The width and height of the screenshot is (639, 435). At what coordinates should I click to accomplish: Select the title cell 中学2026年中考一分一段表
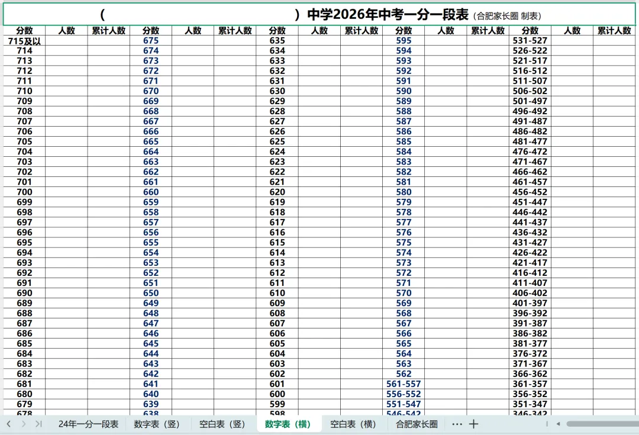click(x=319, y=15)
